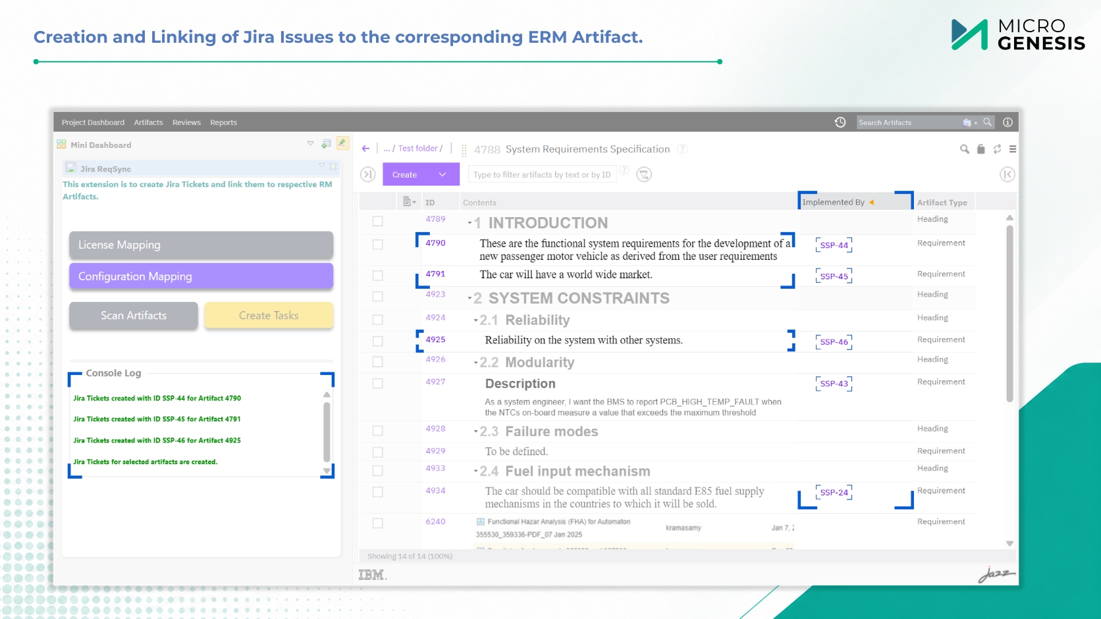Click the Mini Dashboard grid icon

click(x=62, y=145)
